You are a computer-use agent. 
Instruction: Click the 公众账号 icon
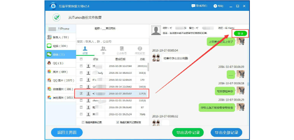pyautogui.click(x=122, y=49)
